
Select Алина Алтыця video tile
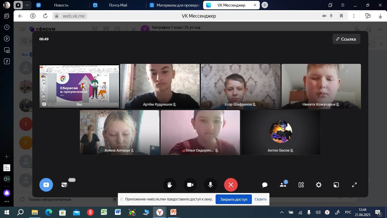120,133
